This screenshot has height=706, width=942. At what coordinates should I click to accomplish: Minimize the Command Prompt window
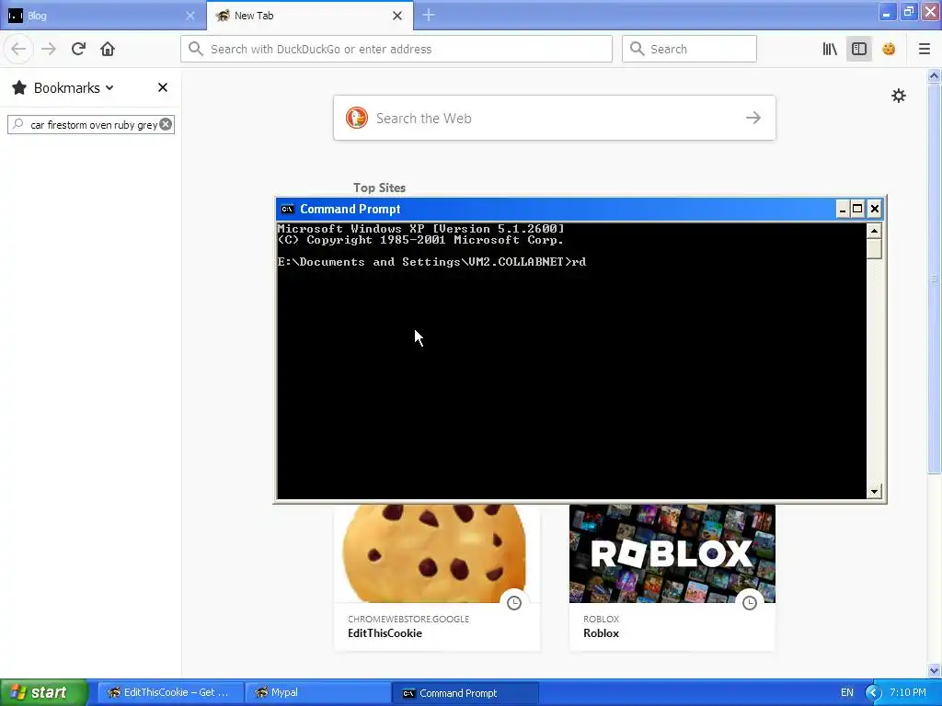tap(842, 209)
